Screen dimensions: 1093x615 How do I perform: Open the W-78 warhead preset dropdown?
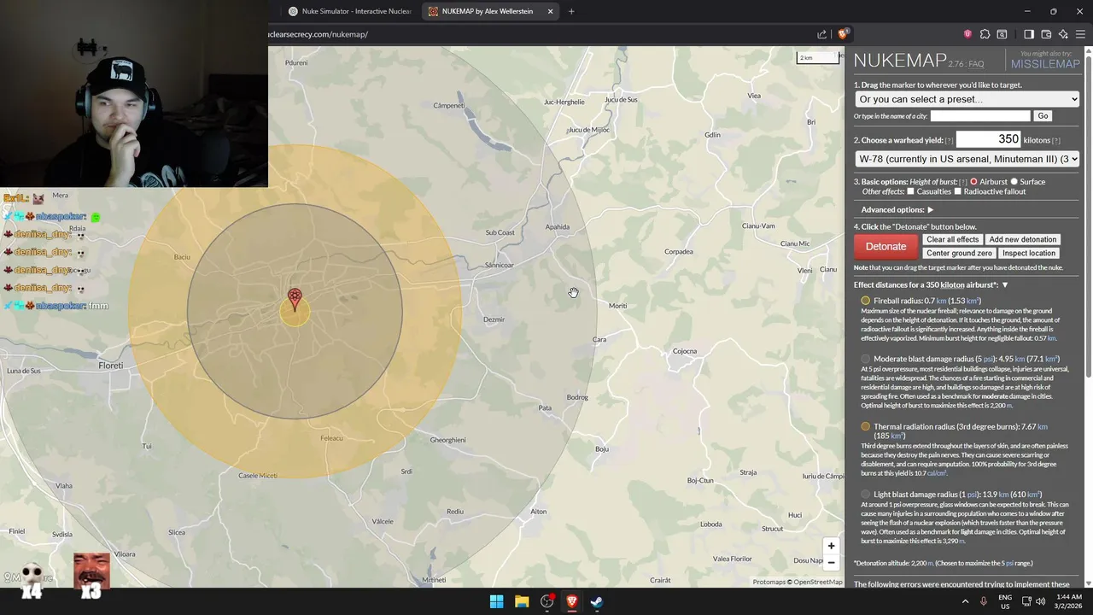[x=967, y=159]
